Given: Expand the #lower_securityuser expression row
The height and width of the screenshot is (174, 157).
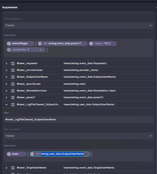Looking at the screenshot, I should 6,84.
